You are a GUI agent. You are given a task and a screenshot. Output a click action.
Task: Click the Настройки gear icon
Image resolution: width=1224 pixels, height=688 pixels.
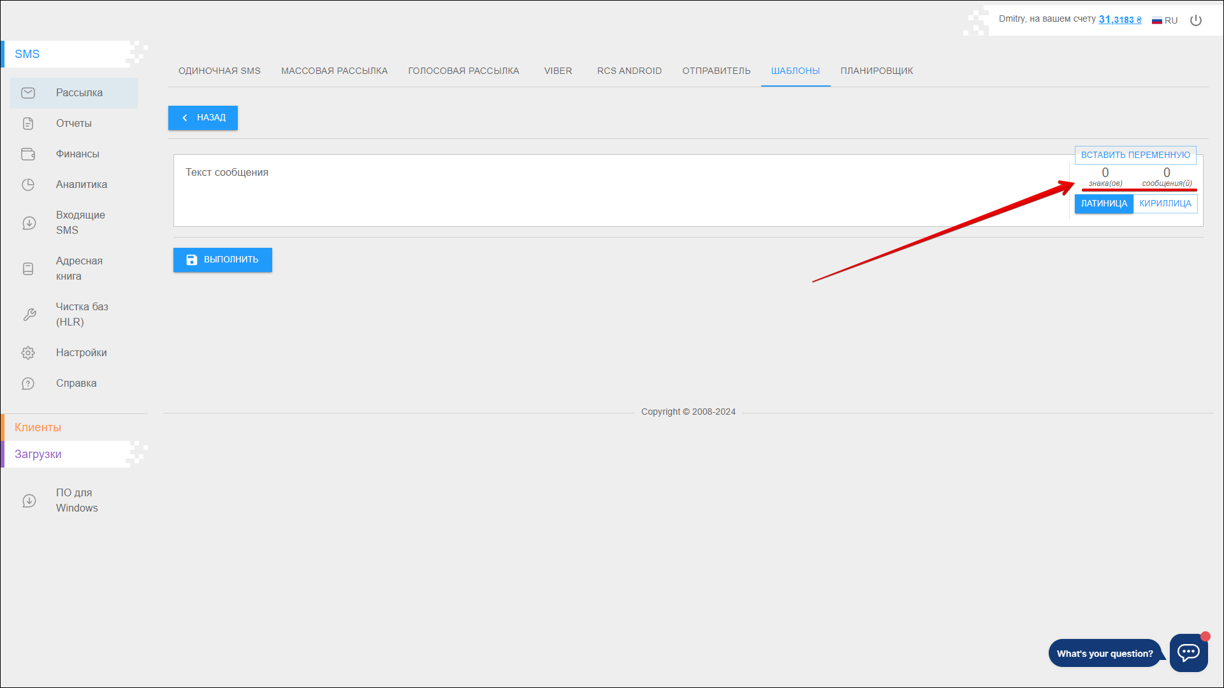[x=28, y=353]
